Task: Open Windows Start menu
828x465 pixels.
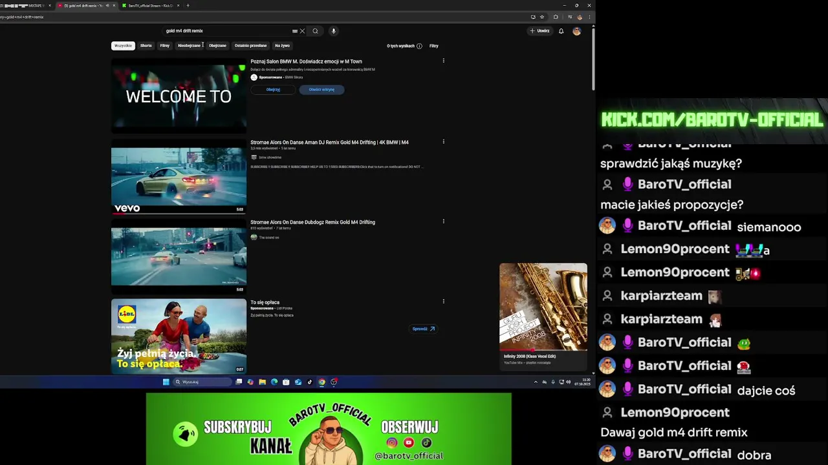Action: click(x=166, y=382)
